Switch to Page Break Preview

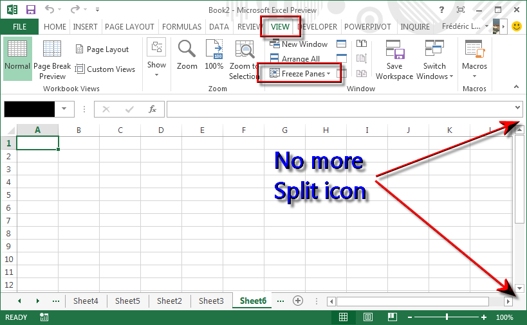[x=52, y=60]
